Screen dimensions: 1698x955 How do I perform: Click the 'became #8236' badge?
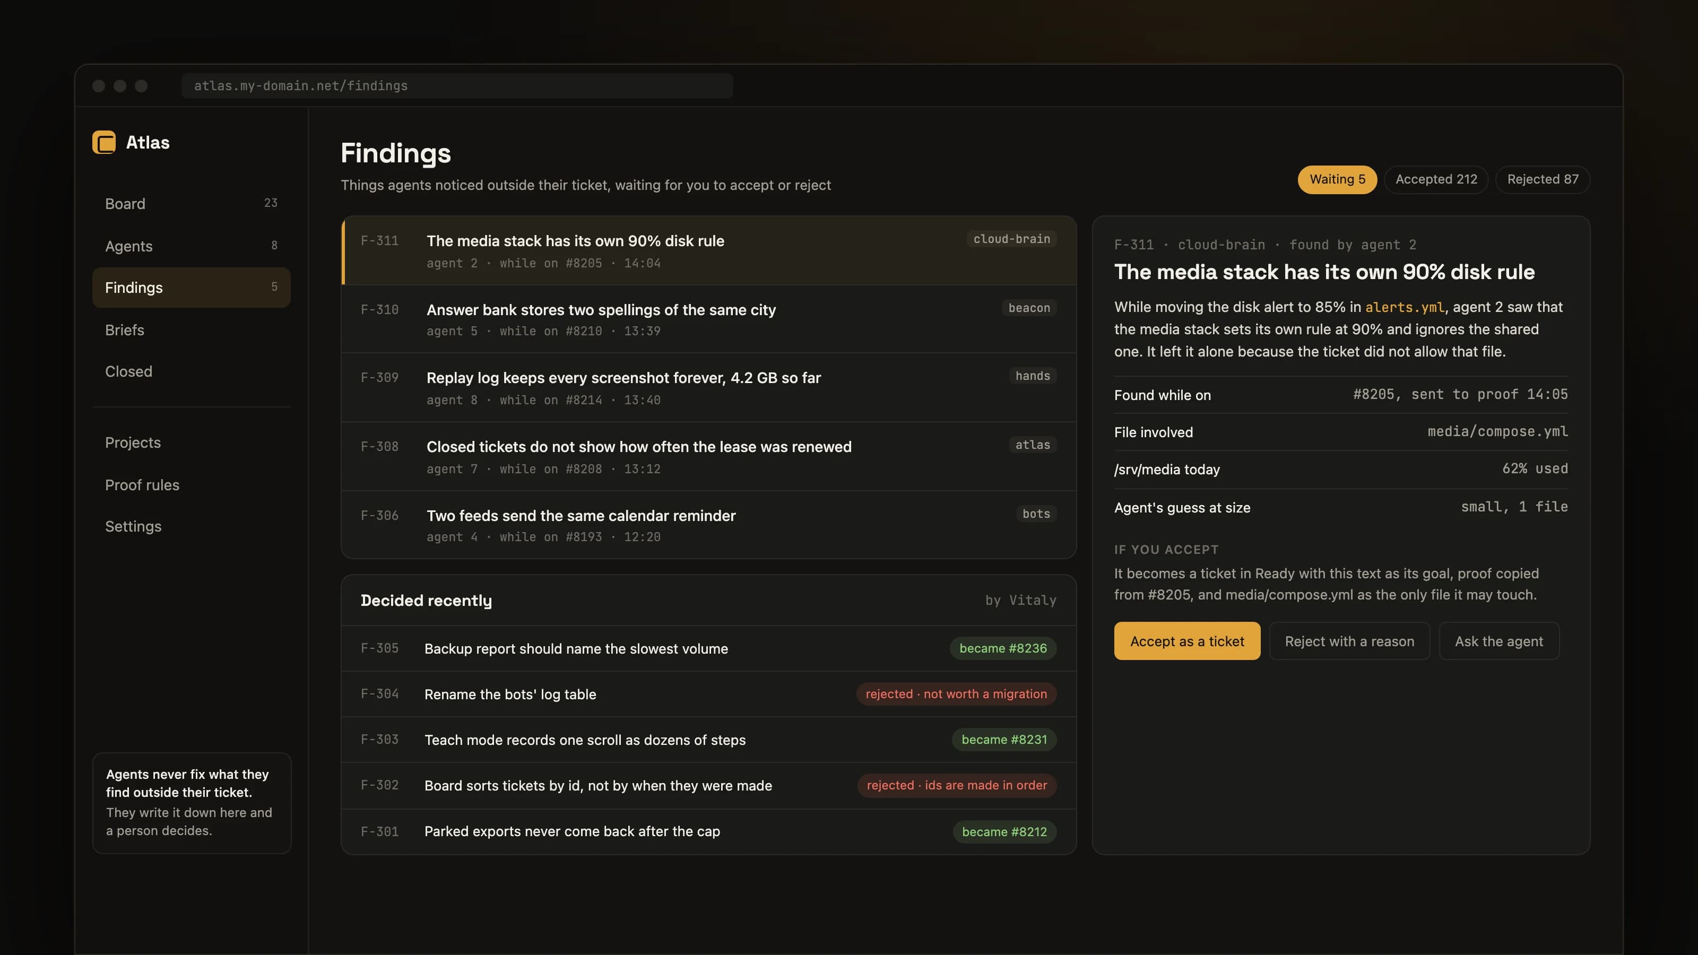(1002, 648)
